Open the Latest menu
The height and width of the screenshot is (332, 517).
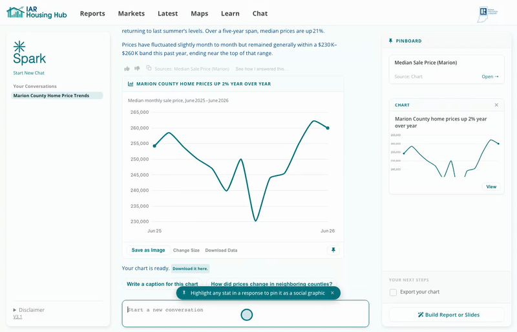167,14
